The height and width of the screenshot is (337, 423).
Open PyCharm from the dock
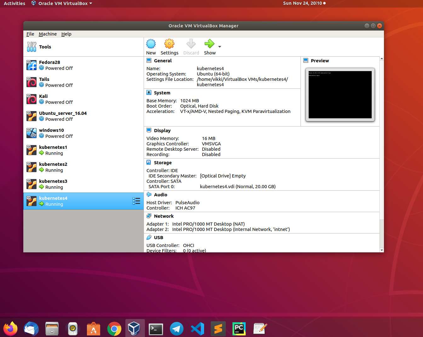(239, 329)
